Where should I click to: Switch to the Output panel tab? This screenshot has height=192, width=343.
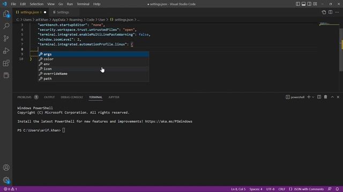49,97
